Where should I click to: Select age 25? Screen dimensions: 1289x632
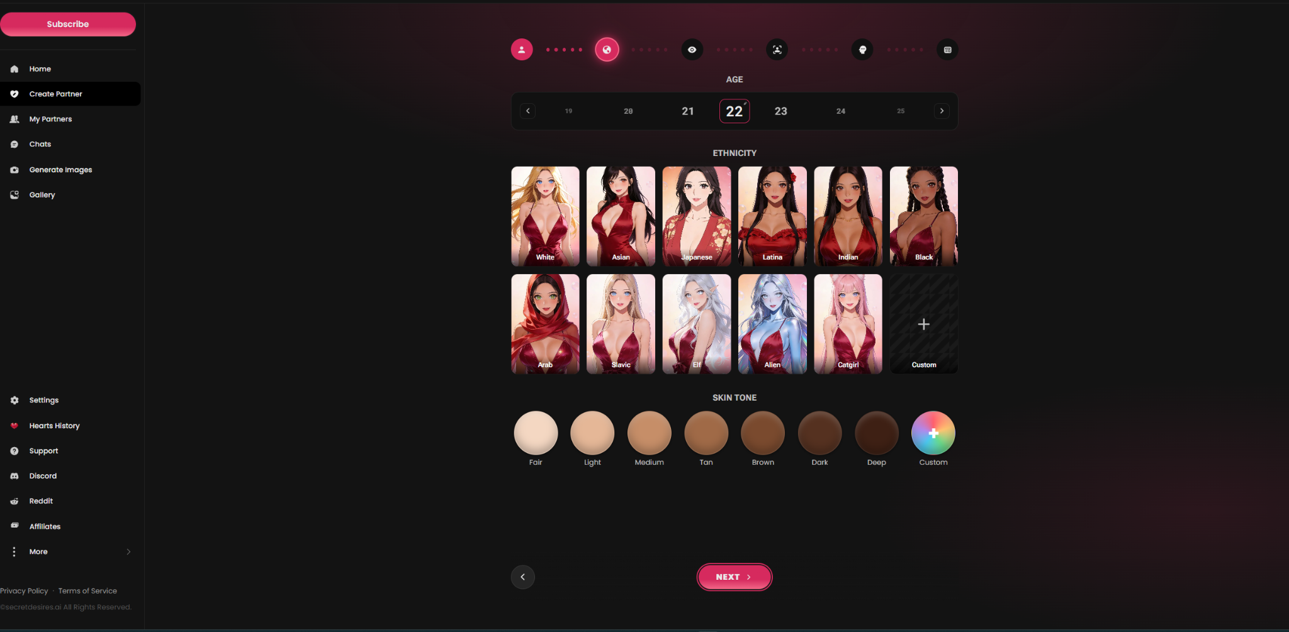point(901,111)
